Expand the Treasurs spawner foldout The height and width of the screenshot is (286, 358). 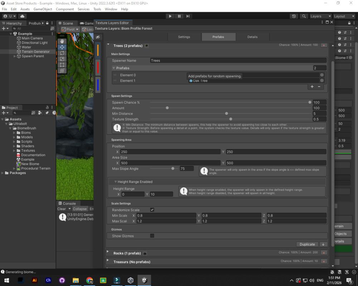tap(108, 260)
